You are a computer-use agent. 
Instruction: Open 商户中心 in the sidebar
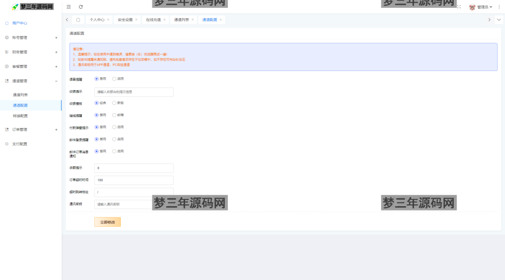[20, 23]
